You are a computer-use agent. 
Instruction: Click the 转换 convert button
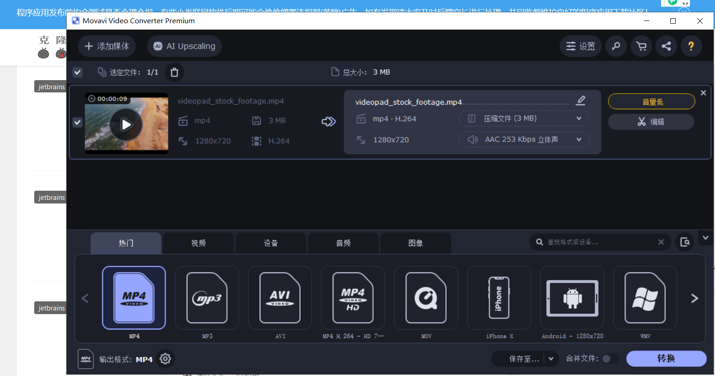point(666,358)
